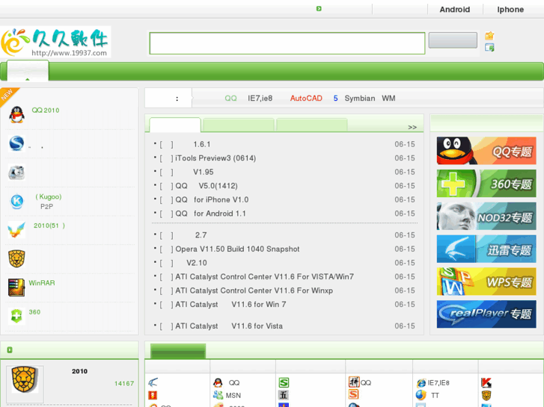Click the green arrow icon in lower-left panel header
544x407 pixels.
[x=10, y=349]
